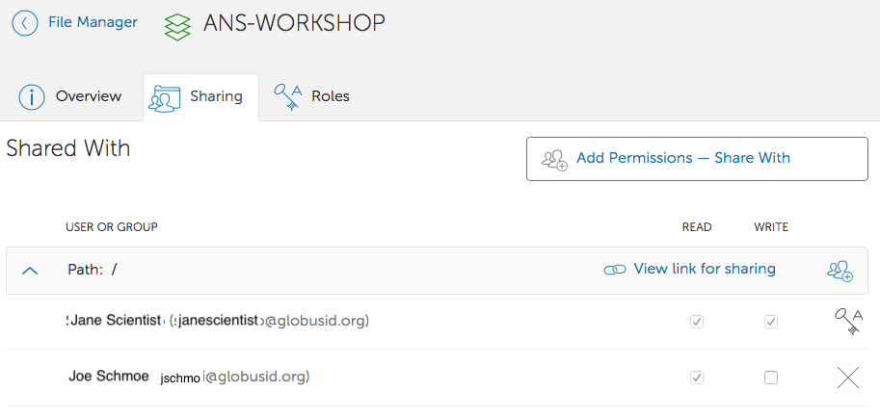The width and height of the screenshot is (880, 418).
Task: Click the key icon on Roles tab
Action: pos(287,96)
